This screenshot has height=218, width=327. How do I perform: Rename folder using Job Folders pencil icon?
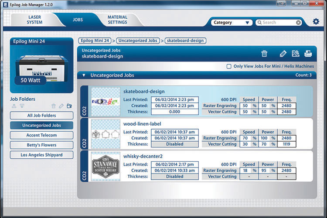pyautogui.click(x=61, y=106)
